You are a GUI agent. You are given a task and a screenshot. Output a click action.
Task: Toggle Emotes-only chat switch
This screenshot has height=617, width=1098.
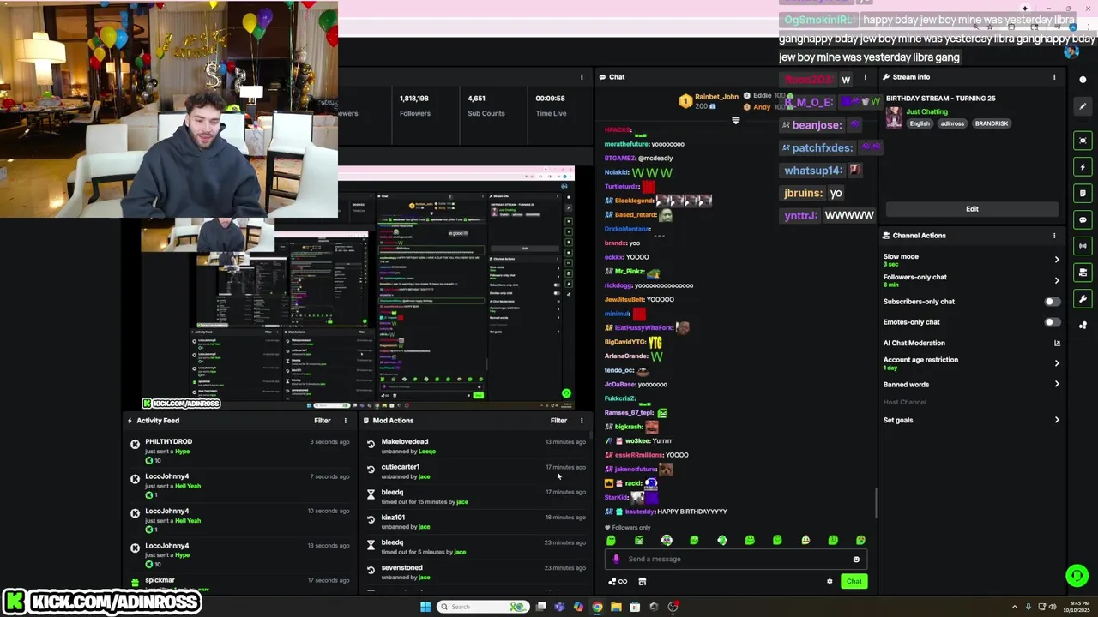(x=1052, y=322)
